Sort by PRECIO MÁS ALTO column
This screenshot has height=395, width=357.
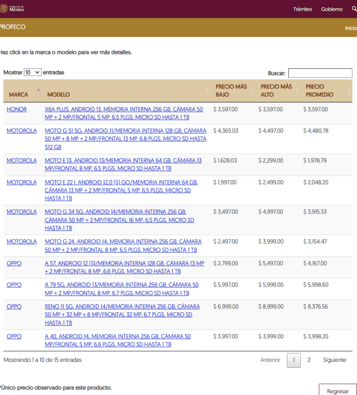[276, 91]
